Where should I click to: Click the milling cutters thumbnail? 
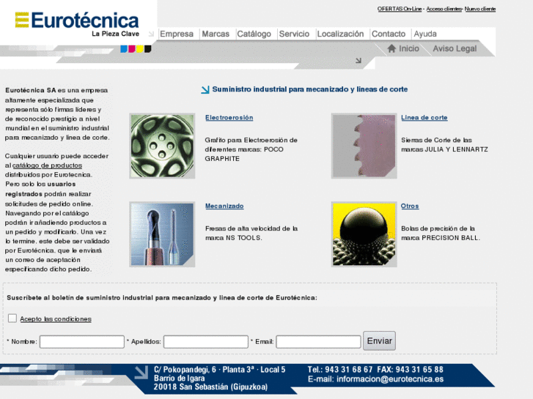162,234
